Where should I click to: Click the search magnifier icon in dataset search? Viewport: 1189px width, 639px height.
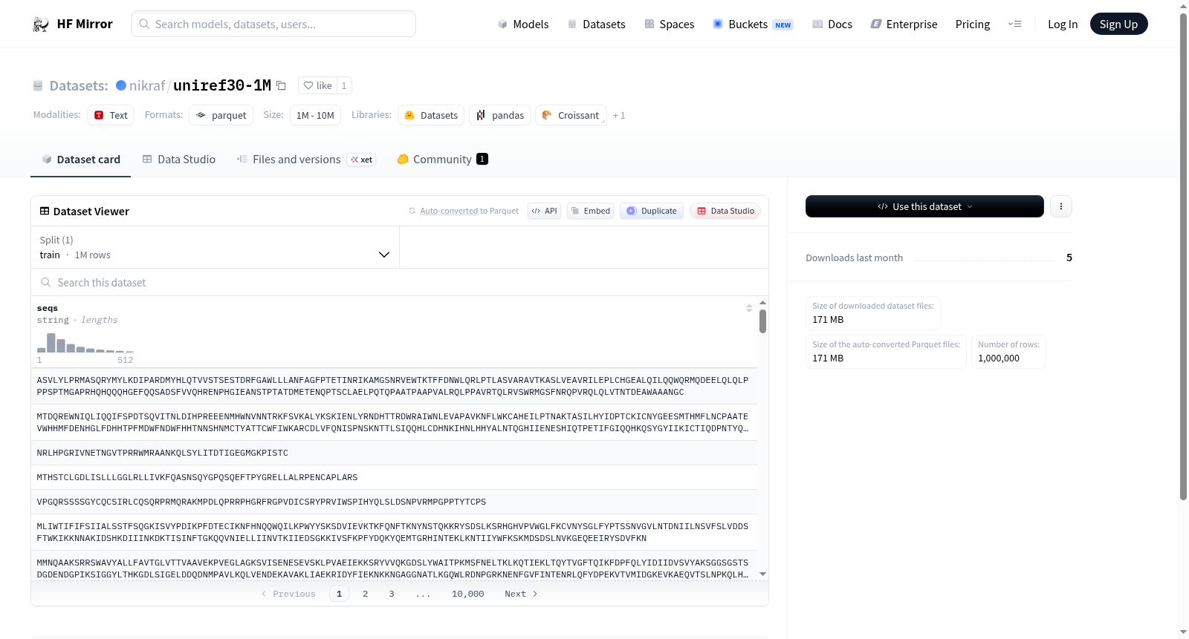pyautogui.click(x=46, y=282)
